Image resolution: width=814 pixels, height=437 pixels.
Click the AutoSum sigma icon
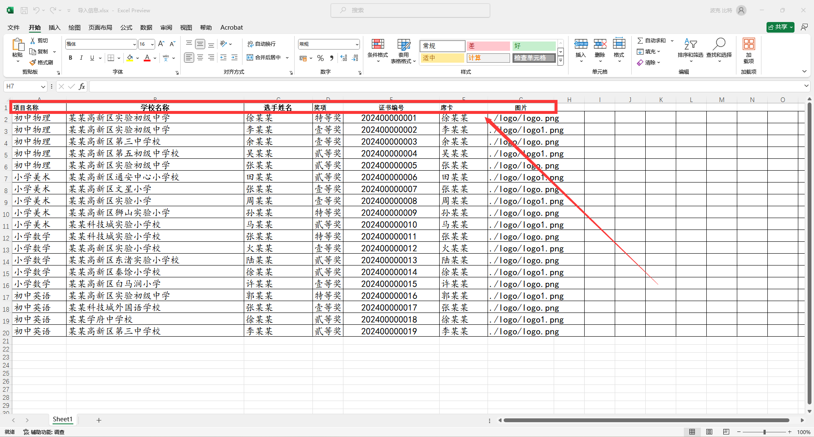[640, 41]
